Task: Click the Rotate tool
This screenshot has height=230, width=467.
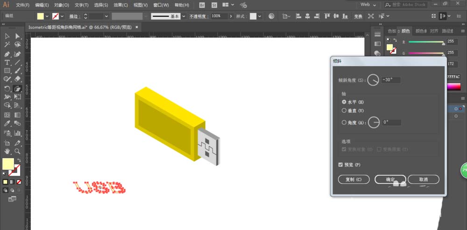Action: point(7,88)
